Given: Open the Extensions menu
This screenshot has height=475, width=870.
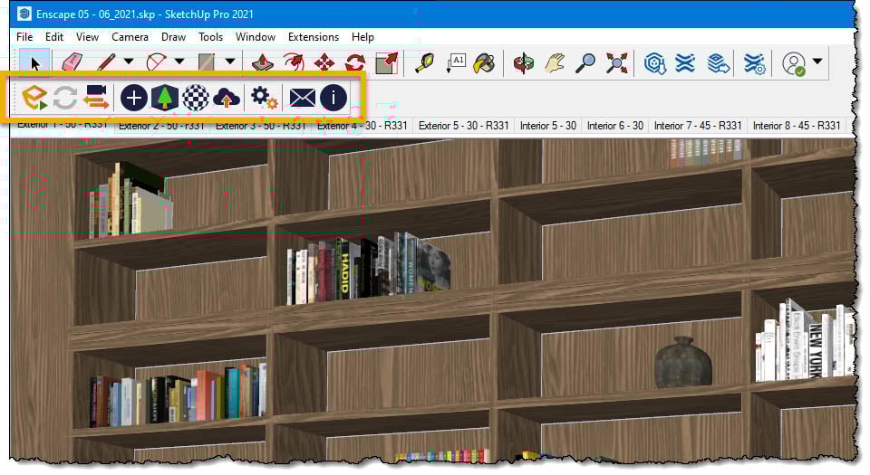Looking at the screenshot, I should pos(314,37).
